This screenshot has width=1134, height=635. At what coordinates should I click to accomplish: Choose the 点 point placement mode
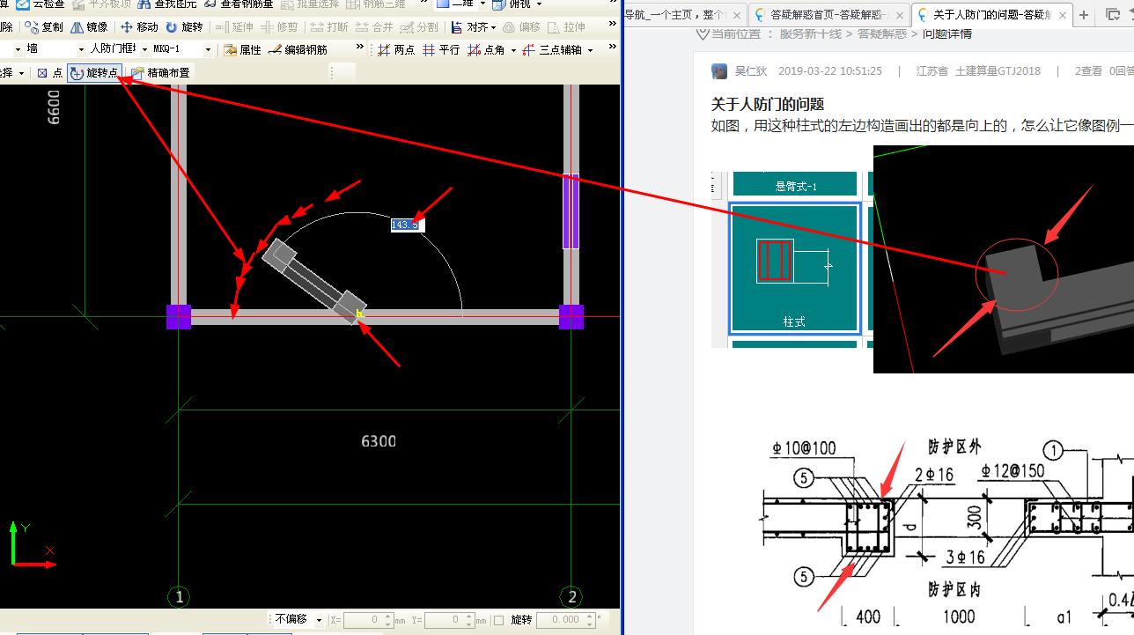point(50,73)
